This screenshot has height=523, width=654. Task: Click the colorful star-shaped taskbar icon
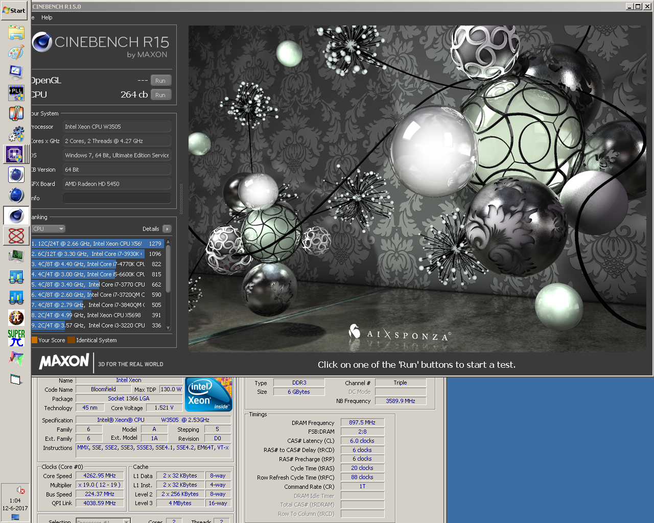(16, 359)
